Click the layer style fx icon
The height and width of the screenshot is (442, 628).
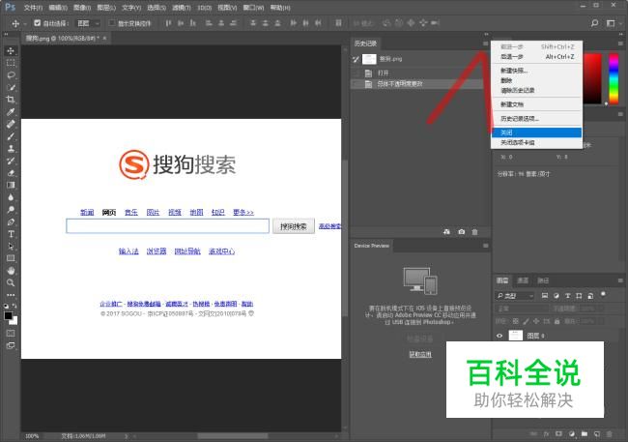pos(546,433)
